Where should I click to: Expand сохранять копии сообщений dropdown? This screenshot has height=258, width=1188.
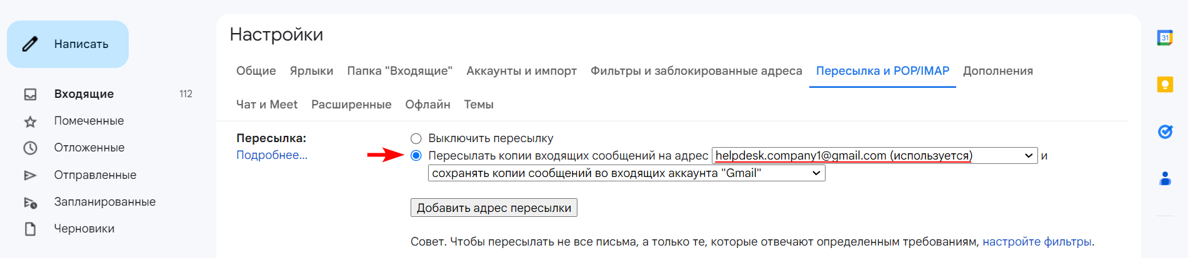click(x=627, y=173)
